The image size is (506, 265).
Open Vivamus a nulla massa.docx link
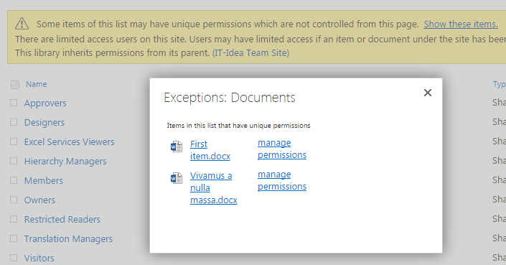coord(214,188)
